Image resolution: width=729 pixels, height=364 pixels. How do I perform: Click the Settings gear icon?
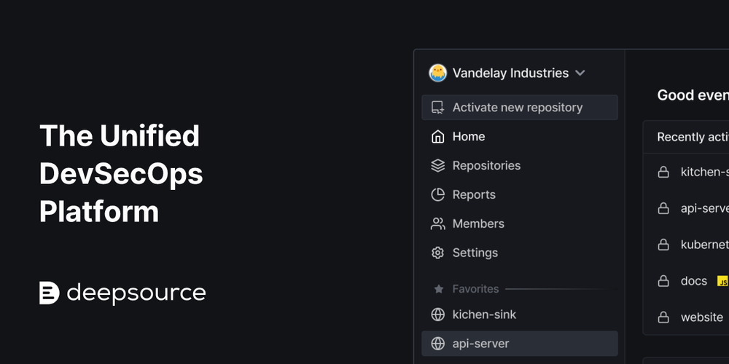tap(437, 253)
